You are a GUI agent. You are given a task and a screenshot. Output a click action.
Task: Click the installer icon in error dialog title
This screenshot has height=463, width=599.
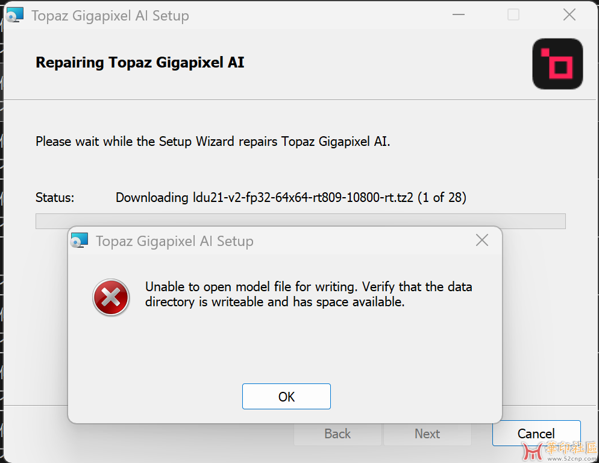coord(80,241)
